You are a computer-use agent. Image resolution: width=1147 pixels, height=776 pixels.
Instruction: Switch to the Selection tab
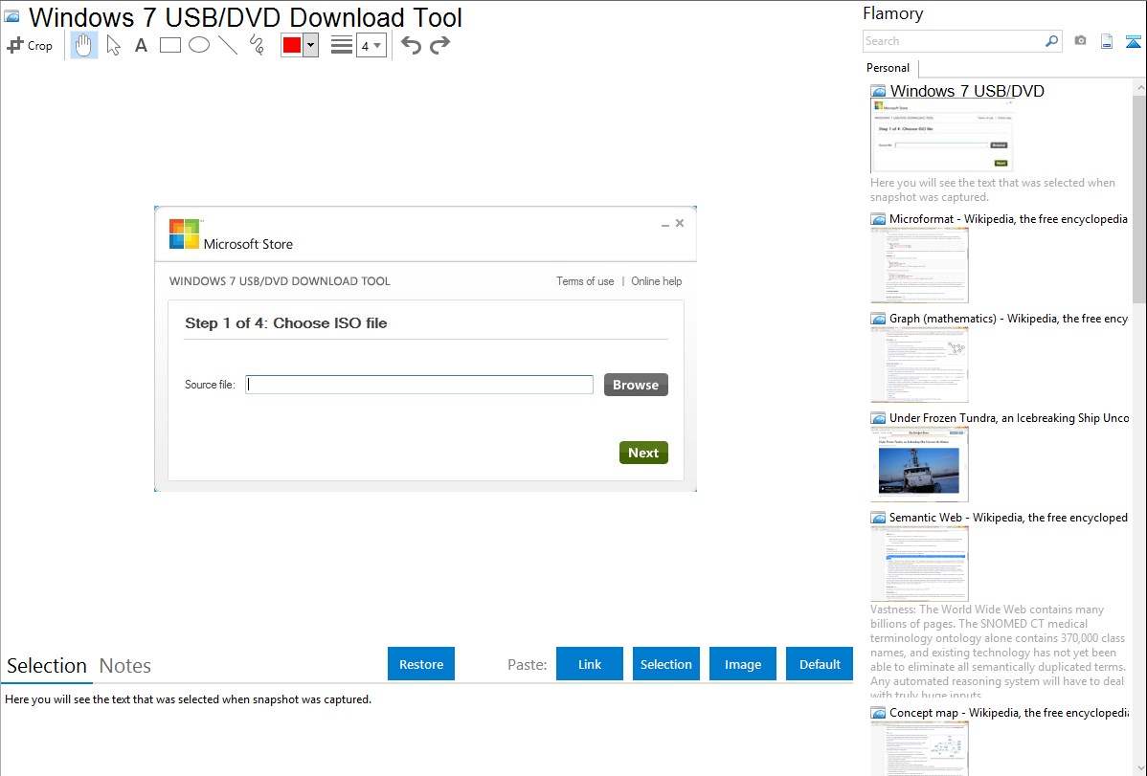[x=47, y=666]
